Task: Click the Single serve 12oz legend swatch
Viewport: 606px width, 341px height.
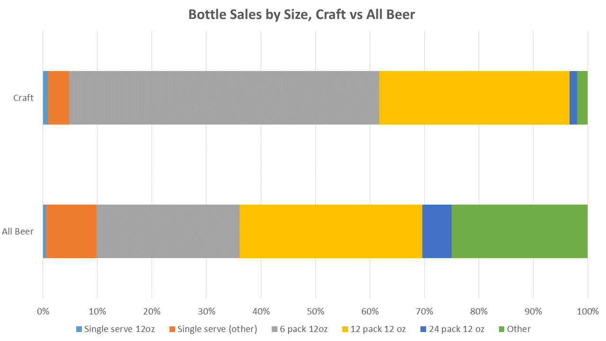Action: tap(79, 329)
